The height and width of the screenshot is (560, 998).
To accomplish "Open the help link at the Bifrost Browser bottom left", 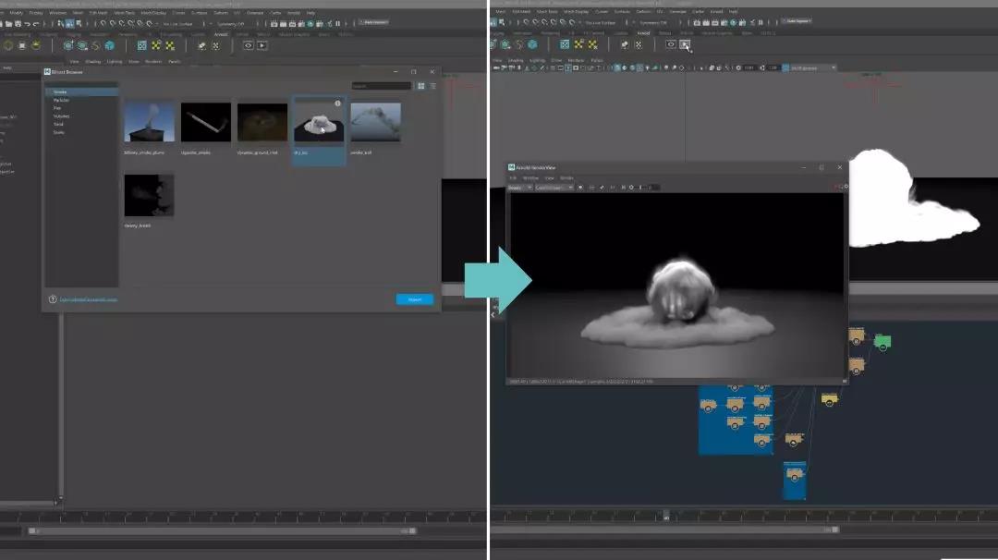I will [x=89, y=299].
